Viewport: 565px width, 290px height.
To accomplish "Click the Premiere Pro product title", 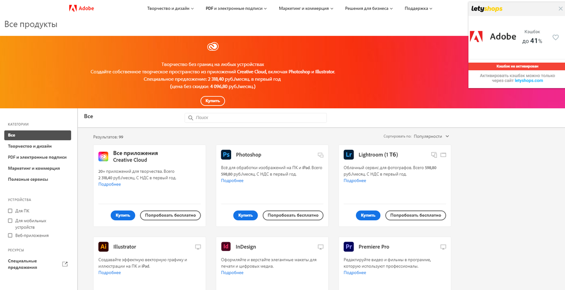I will point(374,247).
